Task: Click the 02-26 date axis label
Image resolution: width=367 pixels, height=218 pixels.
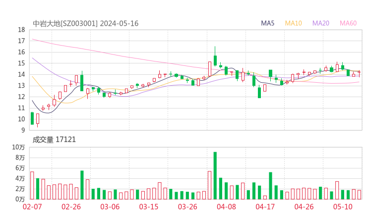Action: (71, 207)
